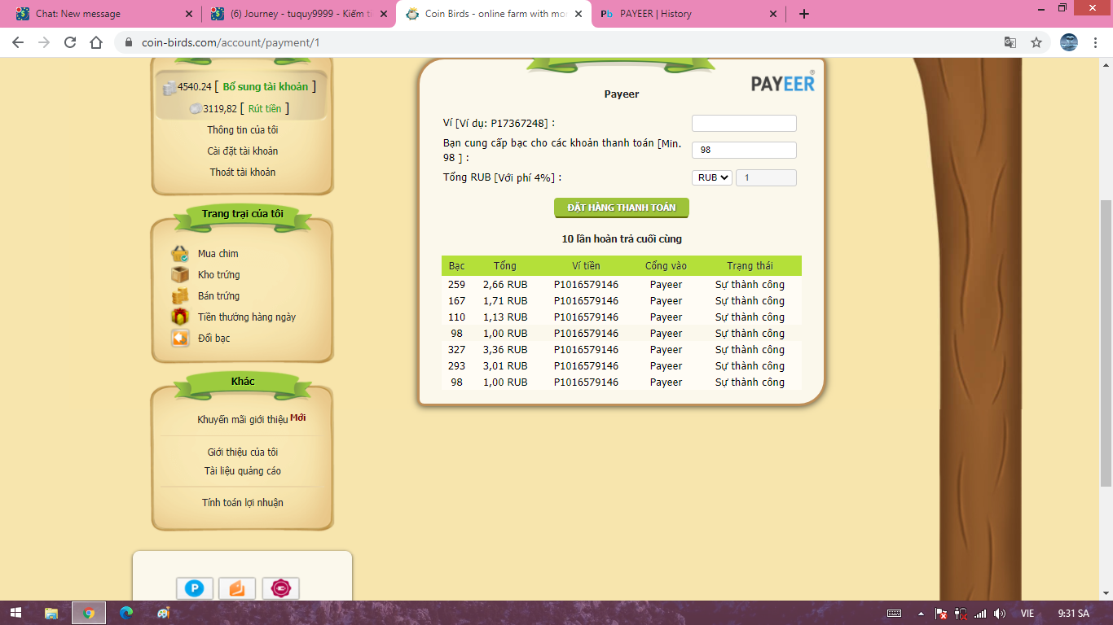Image resolution: width=1113 pixels, height=625 pixels.
Task: Open Microsoft Edge from the taskbar
Action: click(x=126, y=613)
